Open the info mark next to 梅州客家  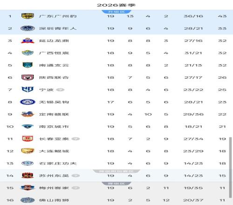pyautogui.click(x=75, y=188)
